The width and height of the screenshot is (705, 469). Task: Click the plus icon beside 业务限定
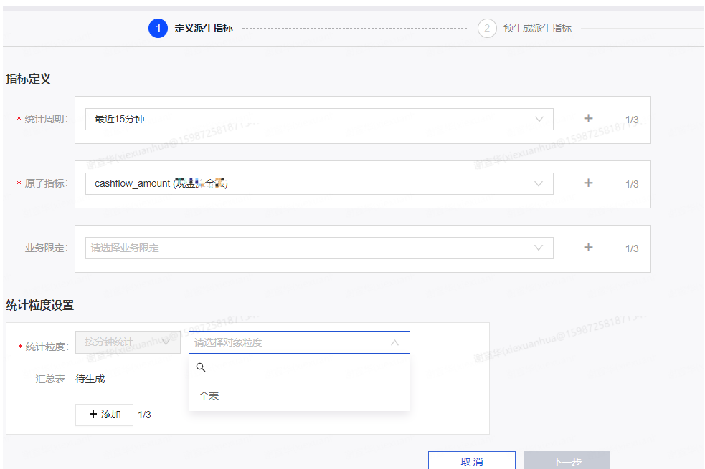pyautogui.click(x=588, y=248)
